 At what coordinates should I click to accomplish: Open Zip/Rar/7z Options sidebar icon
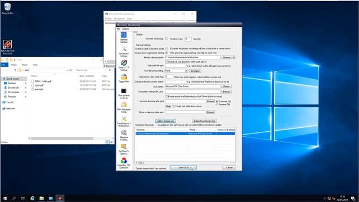coord(123,149)
